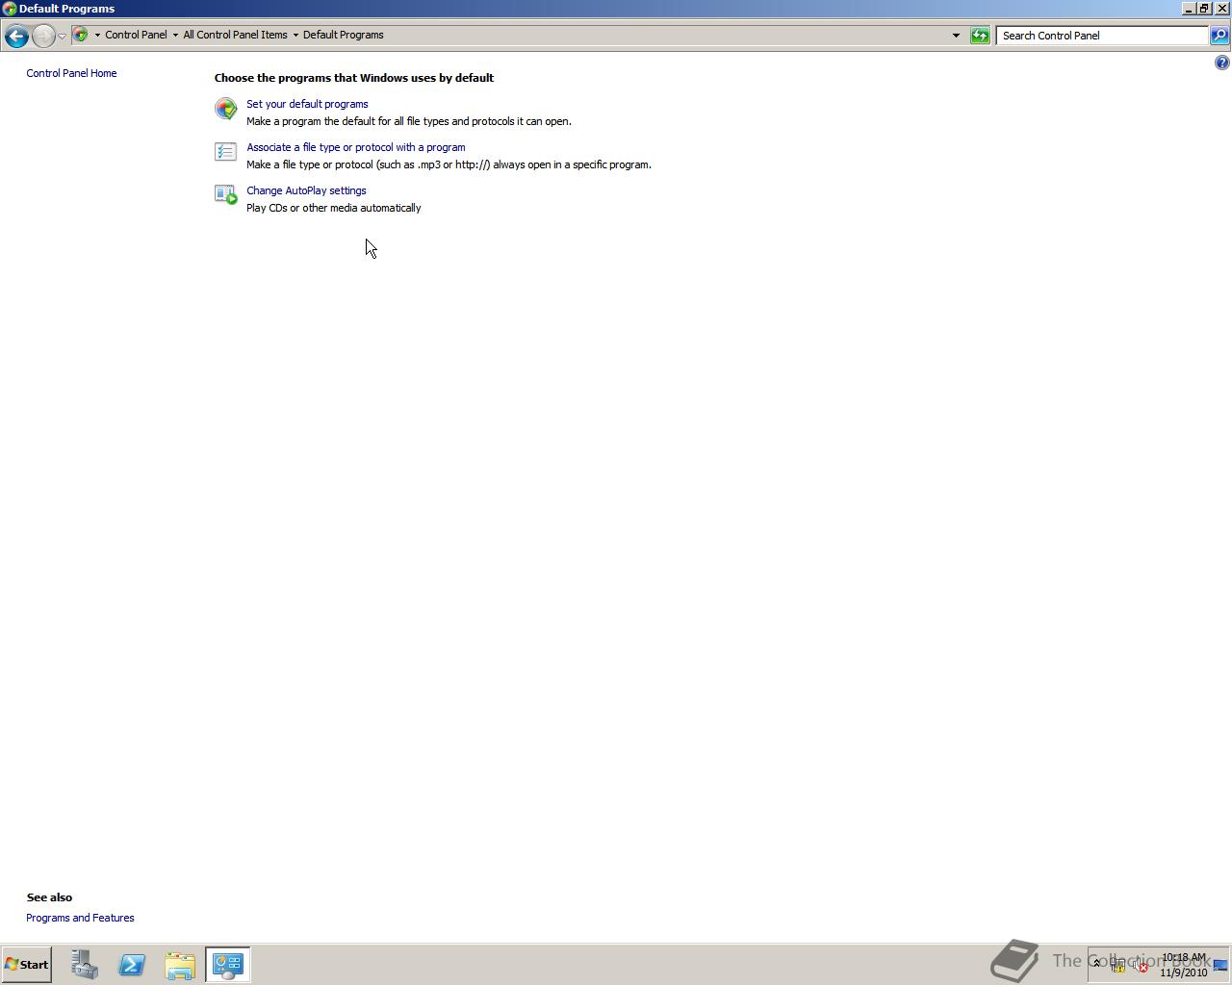Open the recent pages dropdown arrow
The width and height of the screenshot is (1232, 985).
click(x=62, y=36)
